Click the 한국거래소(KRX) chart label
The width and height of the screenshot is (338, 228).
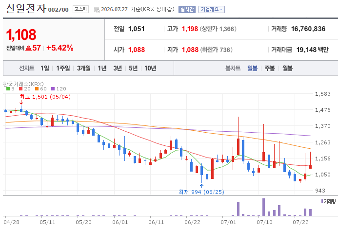(23, 84)
